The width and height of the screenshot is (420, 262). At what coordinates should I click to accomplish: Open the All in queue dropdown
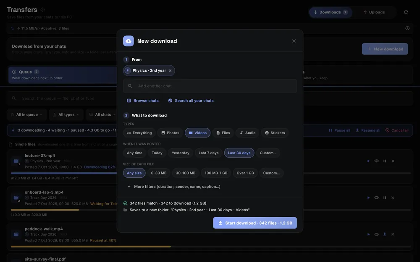27,115
